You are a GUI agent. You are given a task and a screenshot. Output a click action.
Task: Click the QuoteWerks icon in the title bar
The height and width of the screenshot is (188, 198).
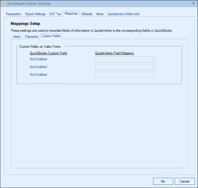pyautogui.click(x=4, y=4)
